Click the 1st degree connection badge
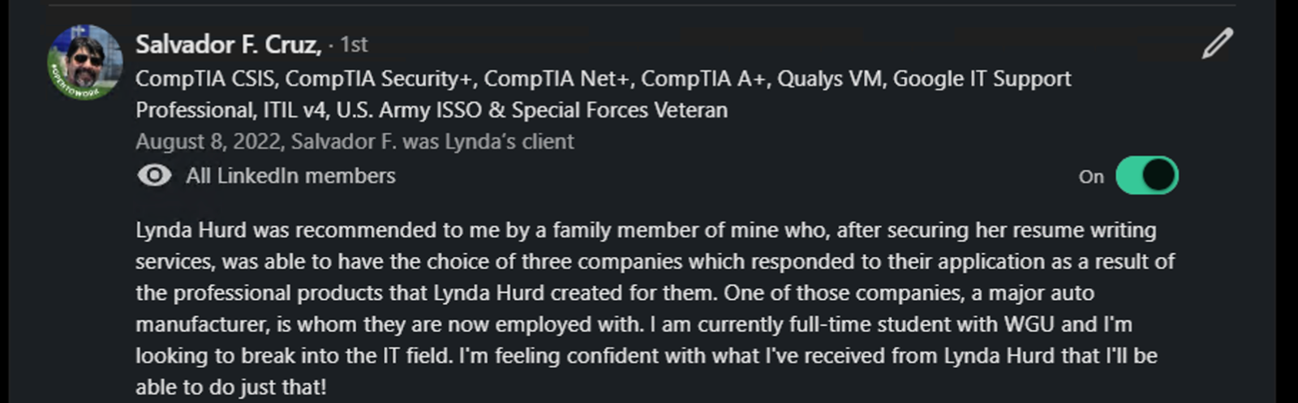The width and height of the screenshot is (1298, 403). pos(354,45)
